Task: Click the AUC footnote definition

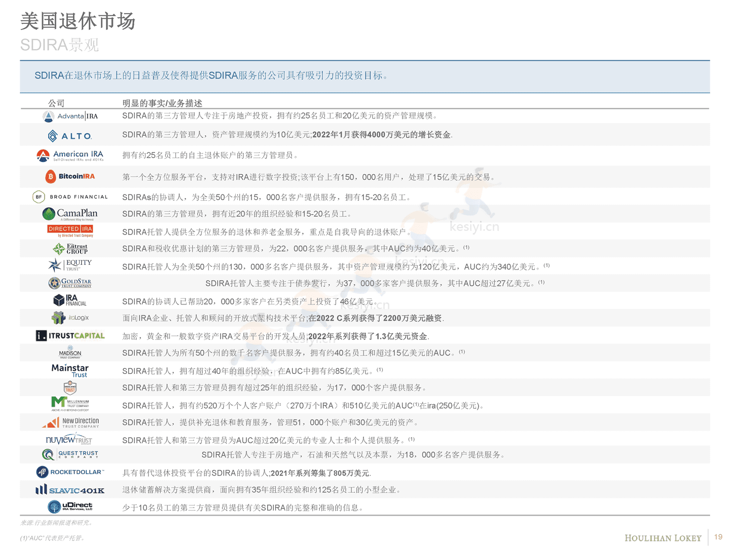Action: 53,538
